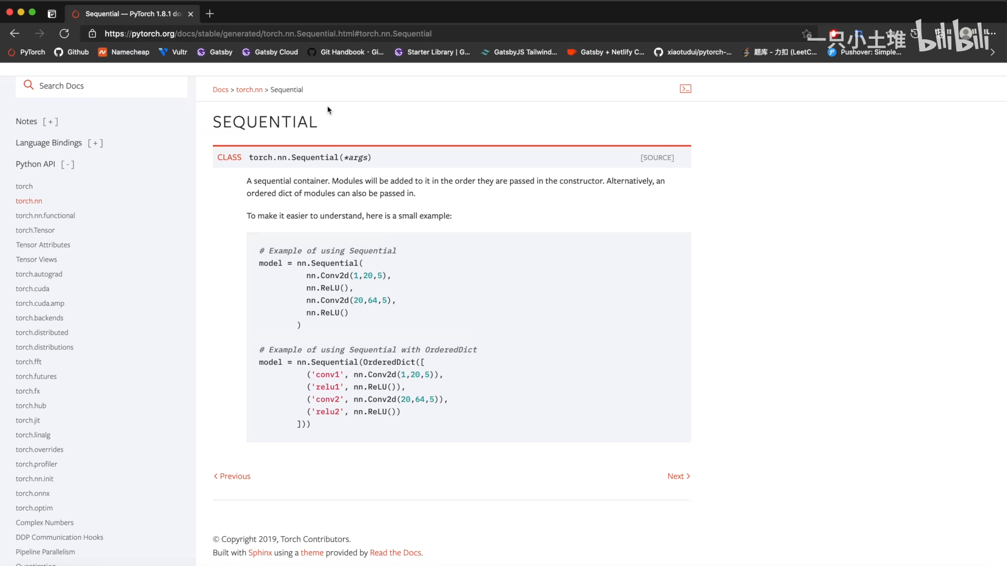Select the Sequential PyTorch browser tab

(x=131, y=14)
